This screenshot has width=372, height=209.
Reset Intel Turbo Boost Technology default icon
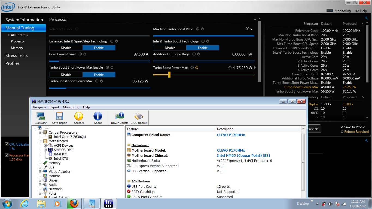tap(208, 41)
